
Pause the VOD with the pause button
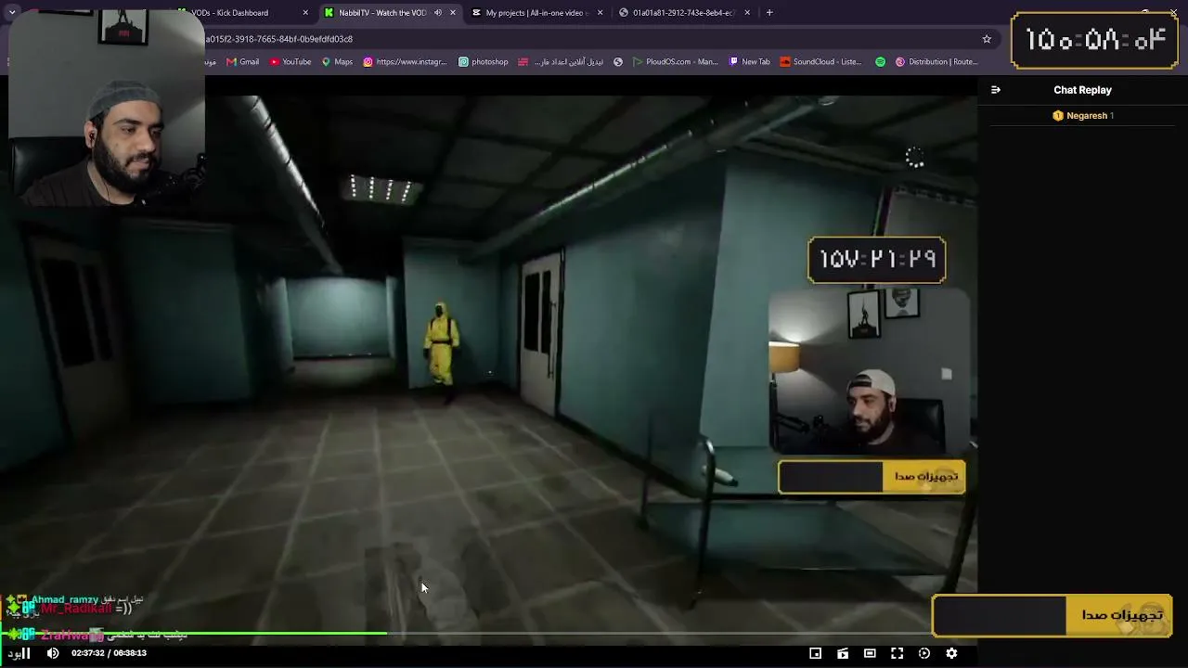coord(25,653)
